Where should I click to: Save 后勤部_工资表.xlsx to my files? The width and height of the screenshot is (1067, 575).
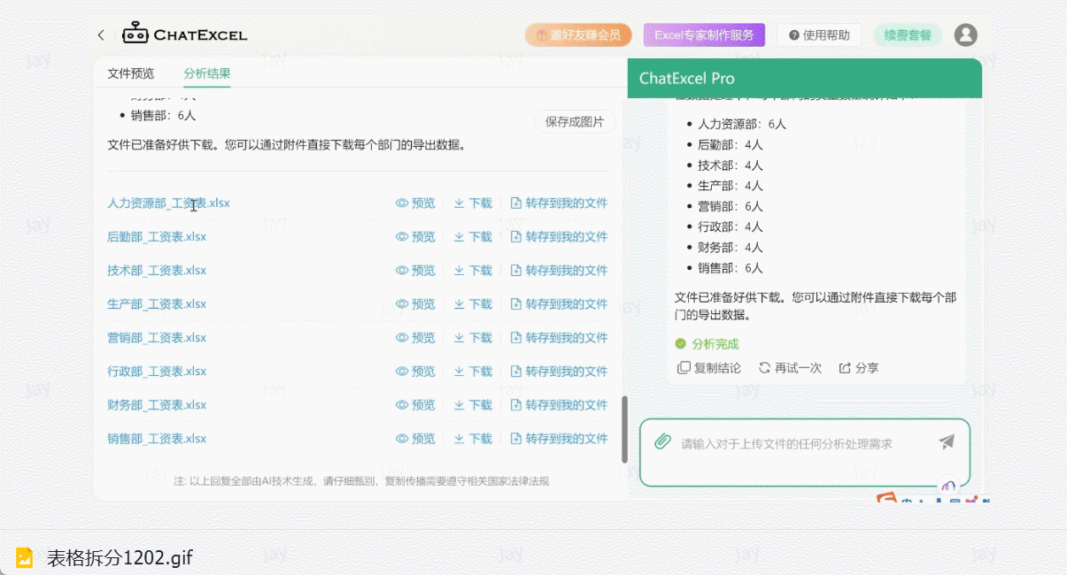click(x=560, y=237)
